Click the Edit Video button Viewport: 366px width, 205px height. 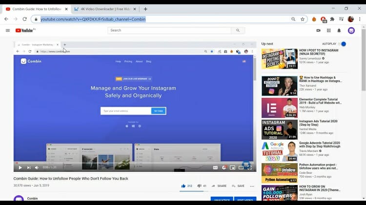click(245, 199)
